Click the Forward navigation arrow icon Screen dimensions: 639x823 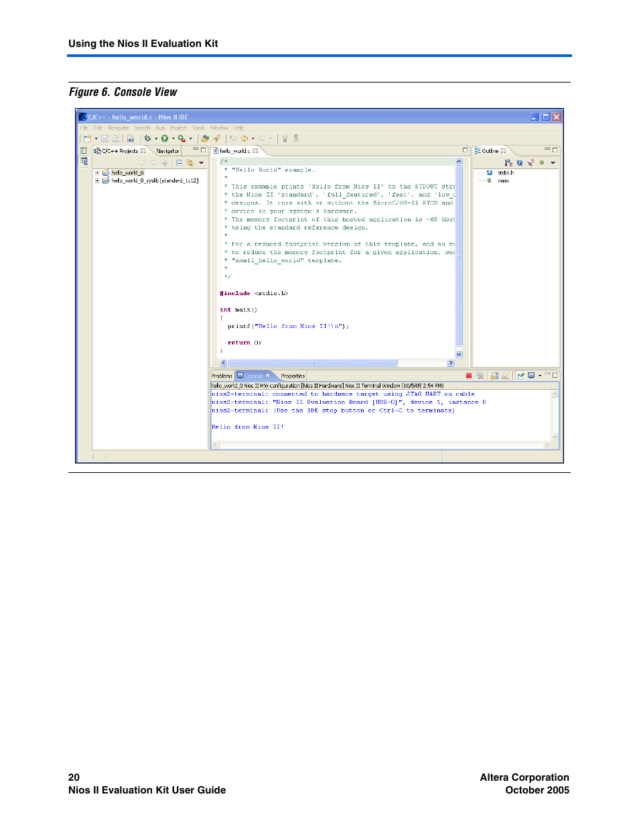coord(262,139)
